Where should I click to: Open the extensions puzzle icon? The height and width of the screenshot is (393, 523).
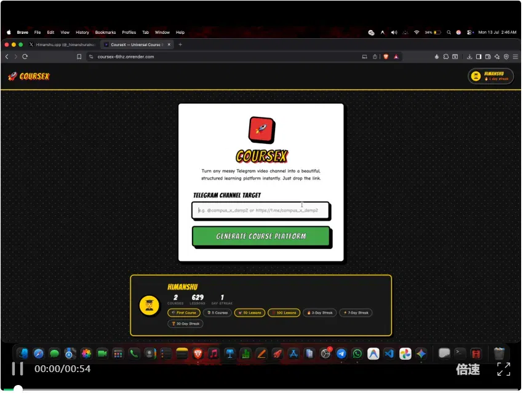[446, 57]
